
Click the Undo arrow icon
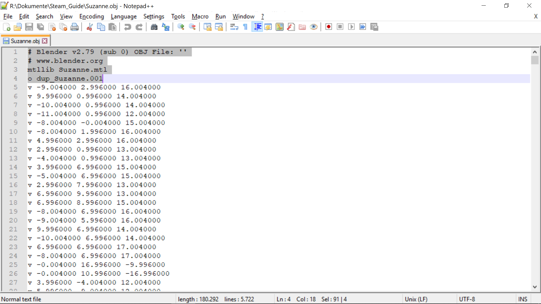click(128, 27)
